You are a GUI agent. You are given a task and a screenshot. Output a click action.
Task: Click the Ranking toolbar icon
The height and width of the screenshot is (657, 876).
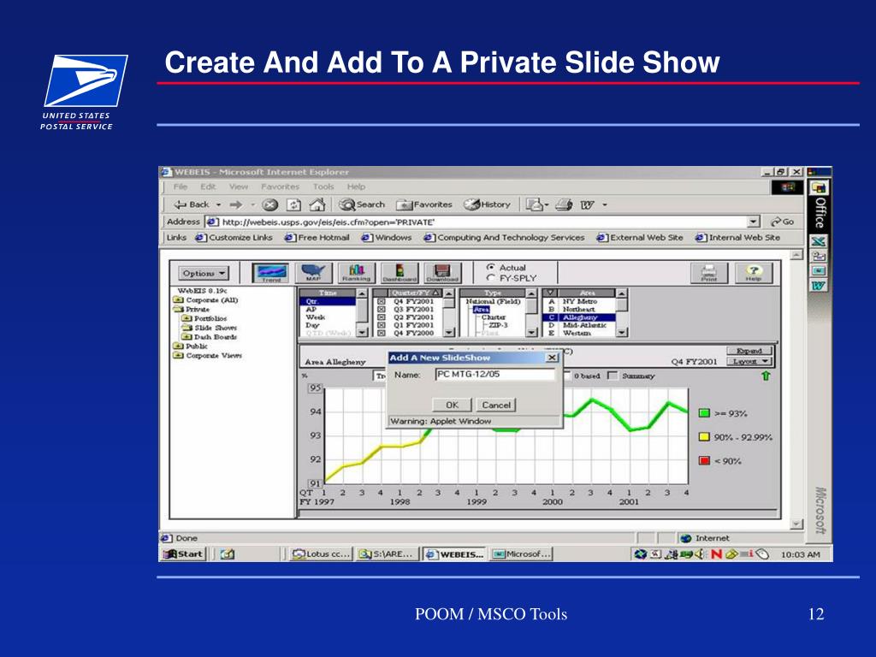(357, 273)
